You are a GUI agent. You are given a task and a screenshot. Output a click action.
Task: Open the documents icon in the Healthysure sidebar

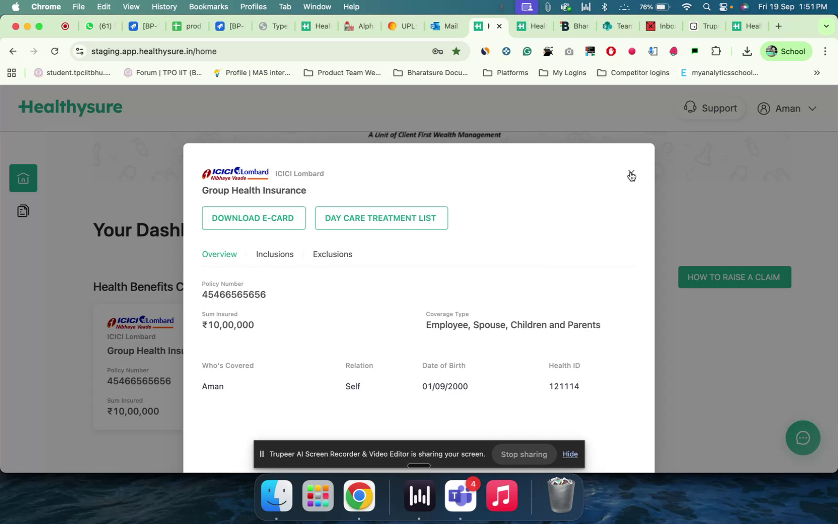coord(23,210)
